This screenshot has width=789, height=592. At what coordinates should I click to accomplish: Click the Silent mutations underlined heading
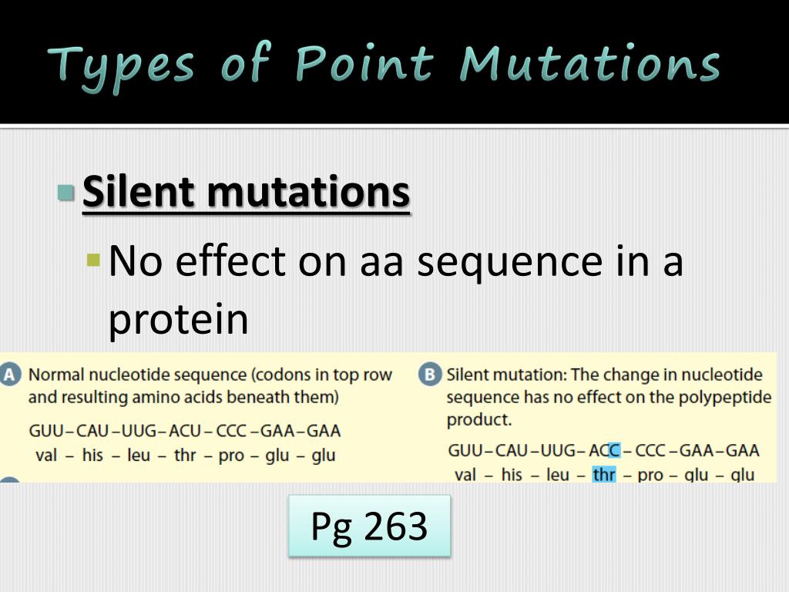click(x=246, y=192)
